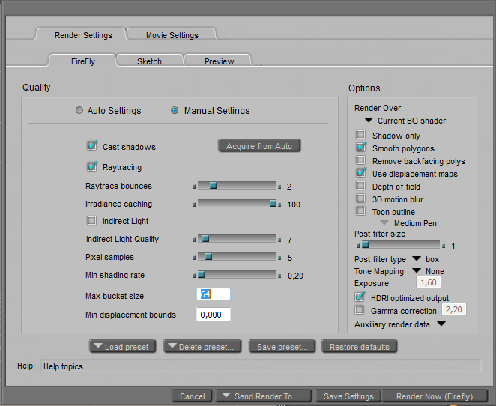496x406 pixels.
Task: Click the Irradiance caching slider handle
Action: 273,204
